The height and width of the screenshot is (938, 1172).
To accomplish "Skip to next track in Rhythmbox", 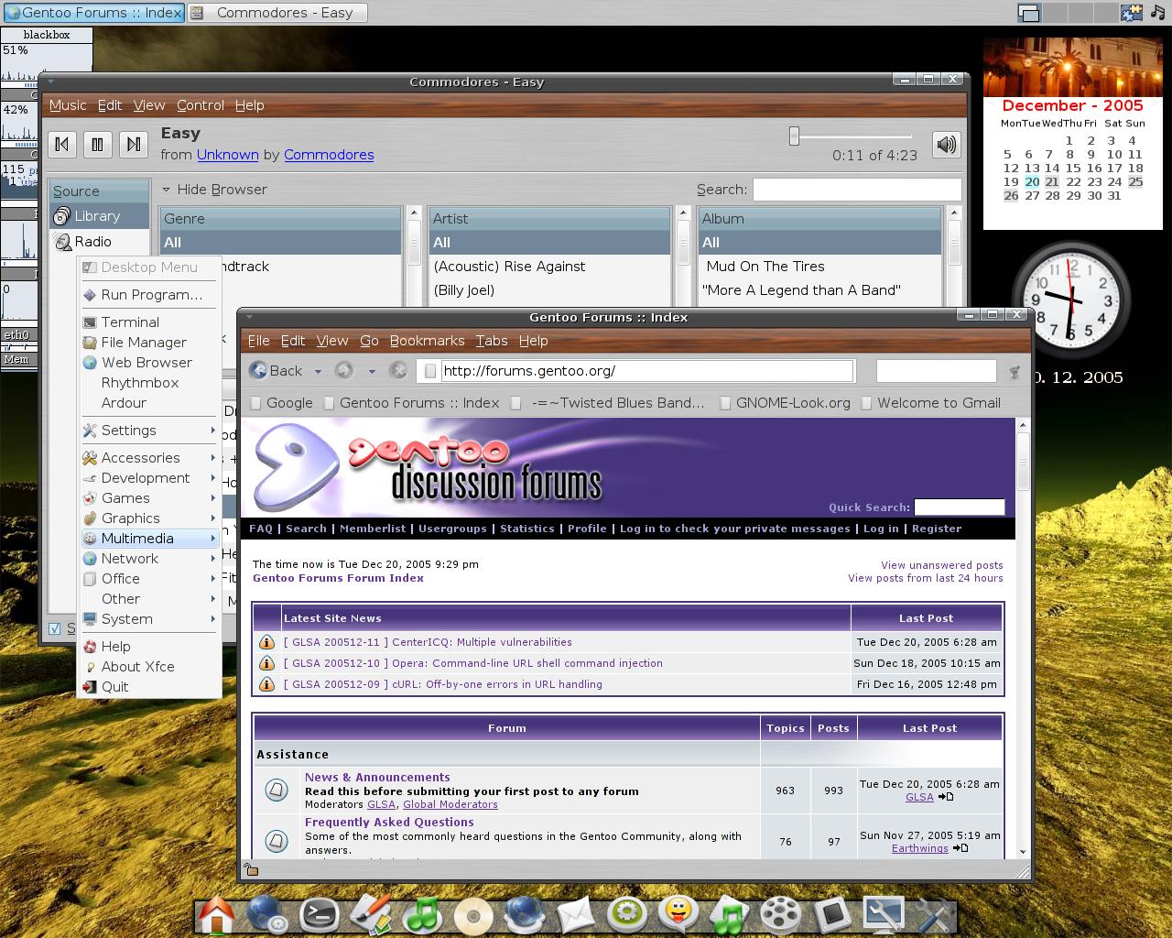I will click(x=134, y=144).
